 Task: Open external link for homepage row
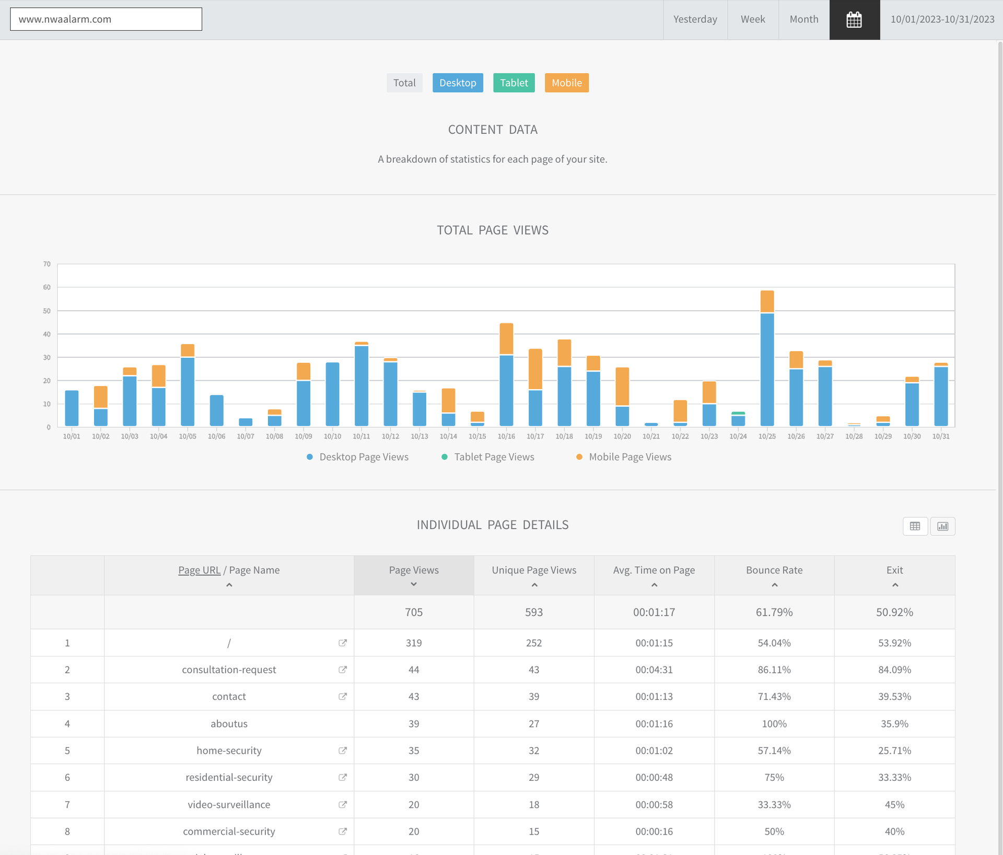(x=343, y=643)
